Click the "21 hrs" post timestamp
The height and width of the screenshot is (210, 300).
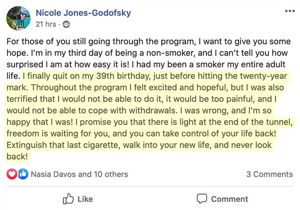tap(46, 24)
